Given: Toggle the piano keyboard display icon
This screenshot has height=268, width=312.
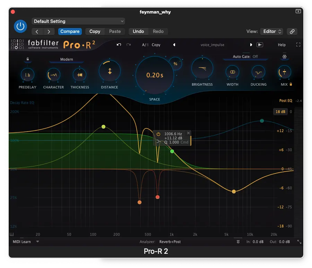Looking at the screenshot, I should [x=12, y=234].
